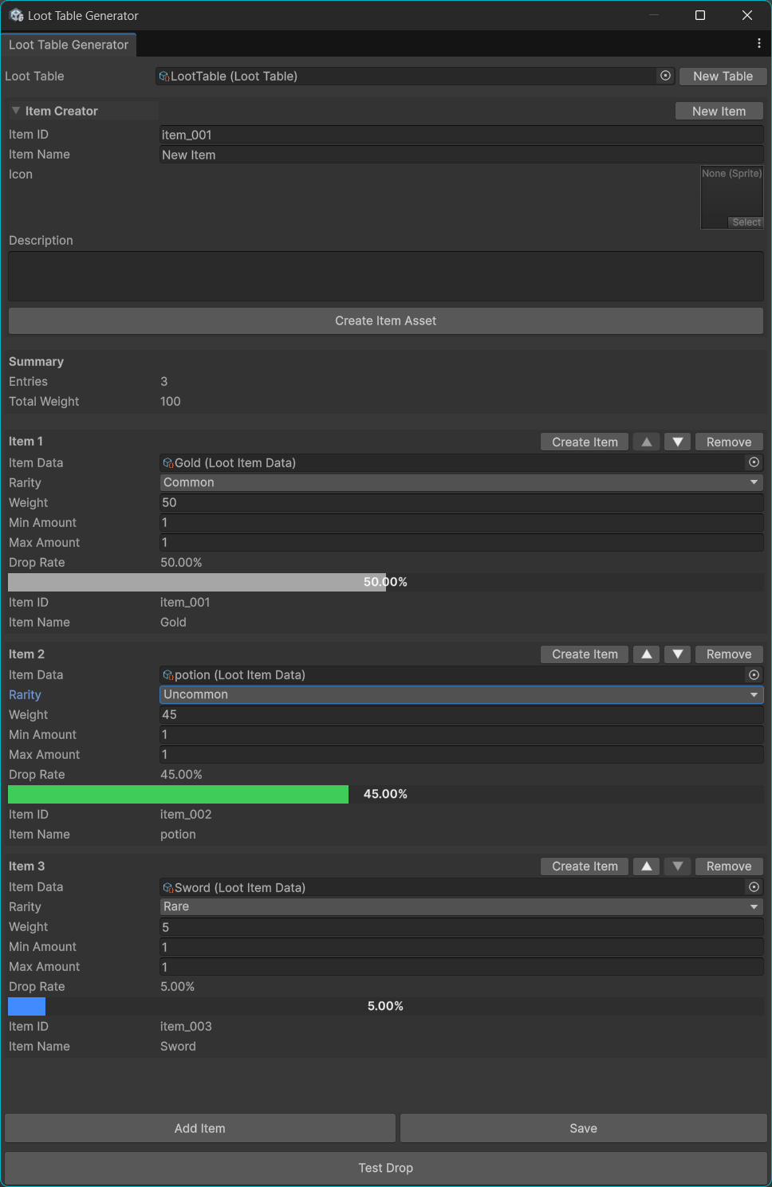This screenshot has width=772, height=1187.
Task: Click the Add Item button
Action: click(200, 1128)
